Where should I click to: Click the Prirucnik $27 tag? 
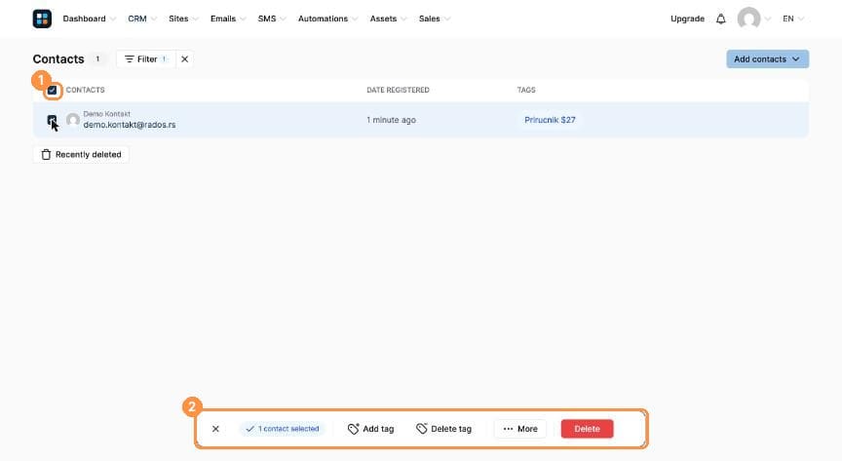(x=550, y=120)
